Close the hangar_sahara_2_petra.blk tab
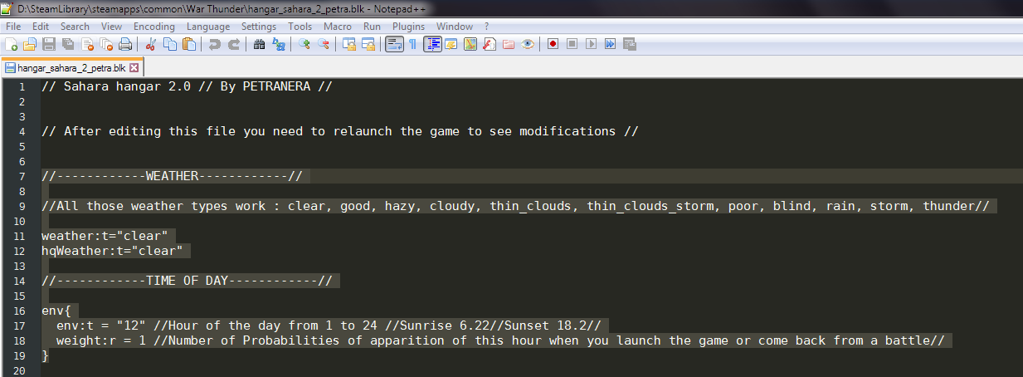Image resolution: width=1023 pixels, height=377 pixels. pyautogui.click(x=134, y=68)
